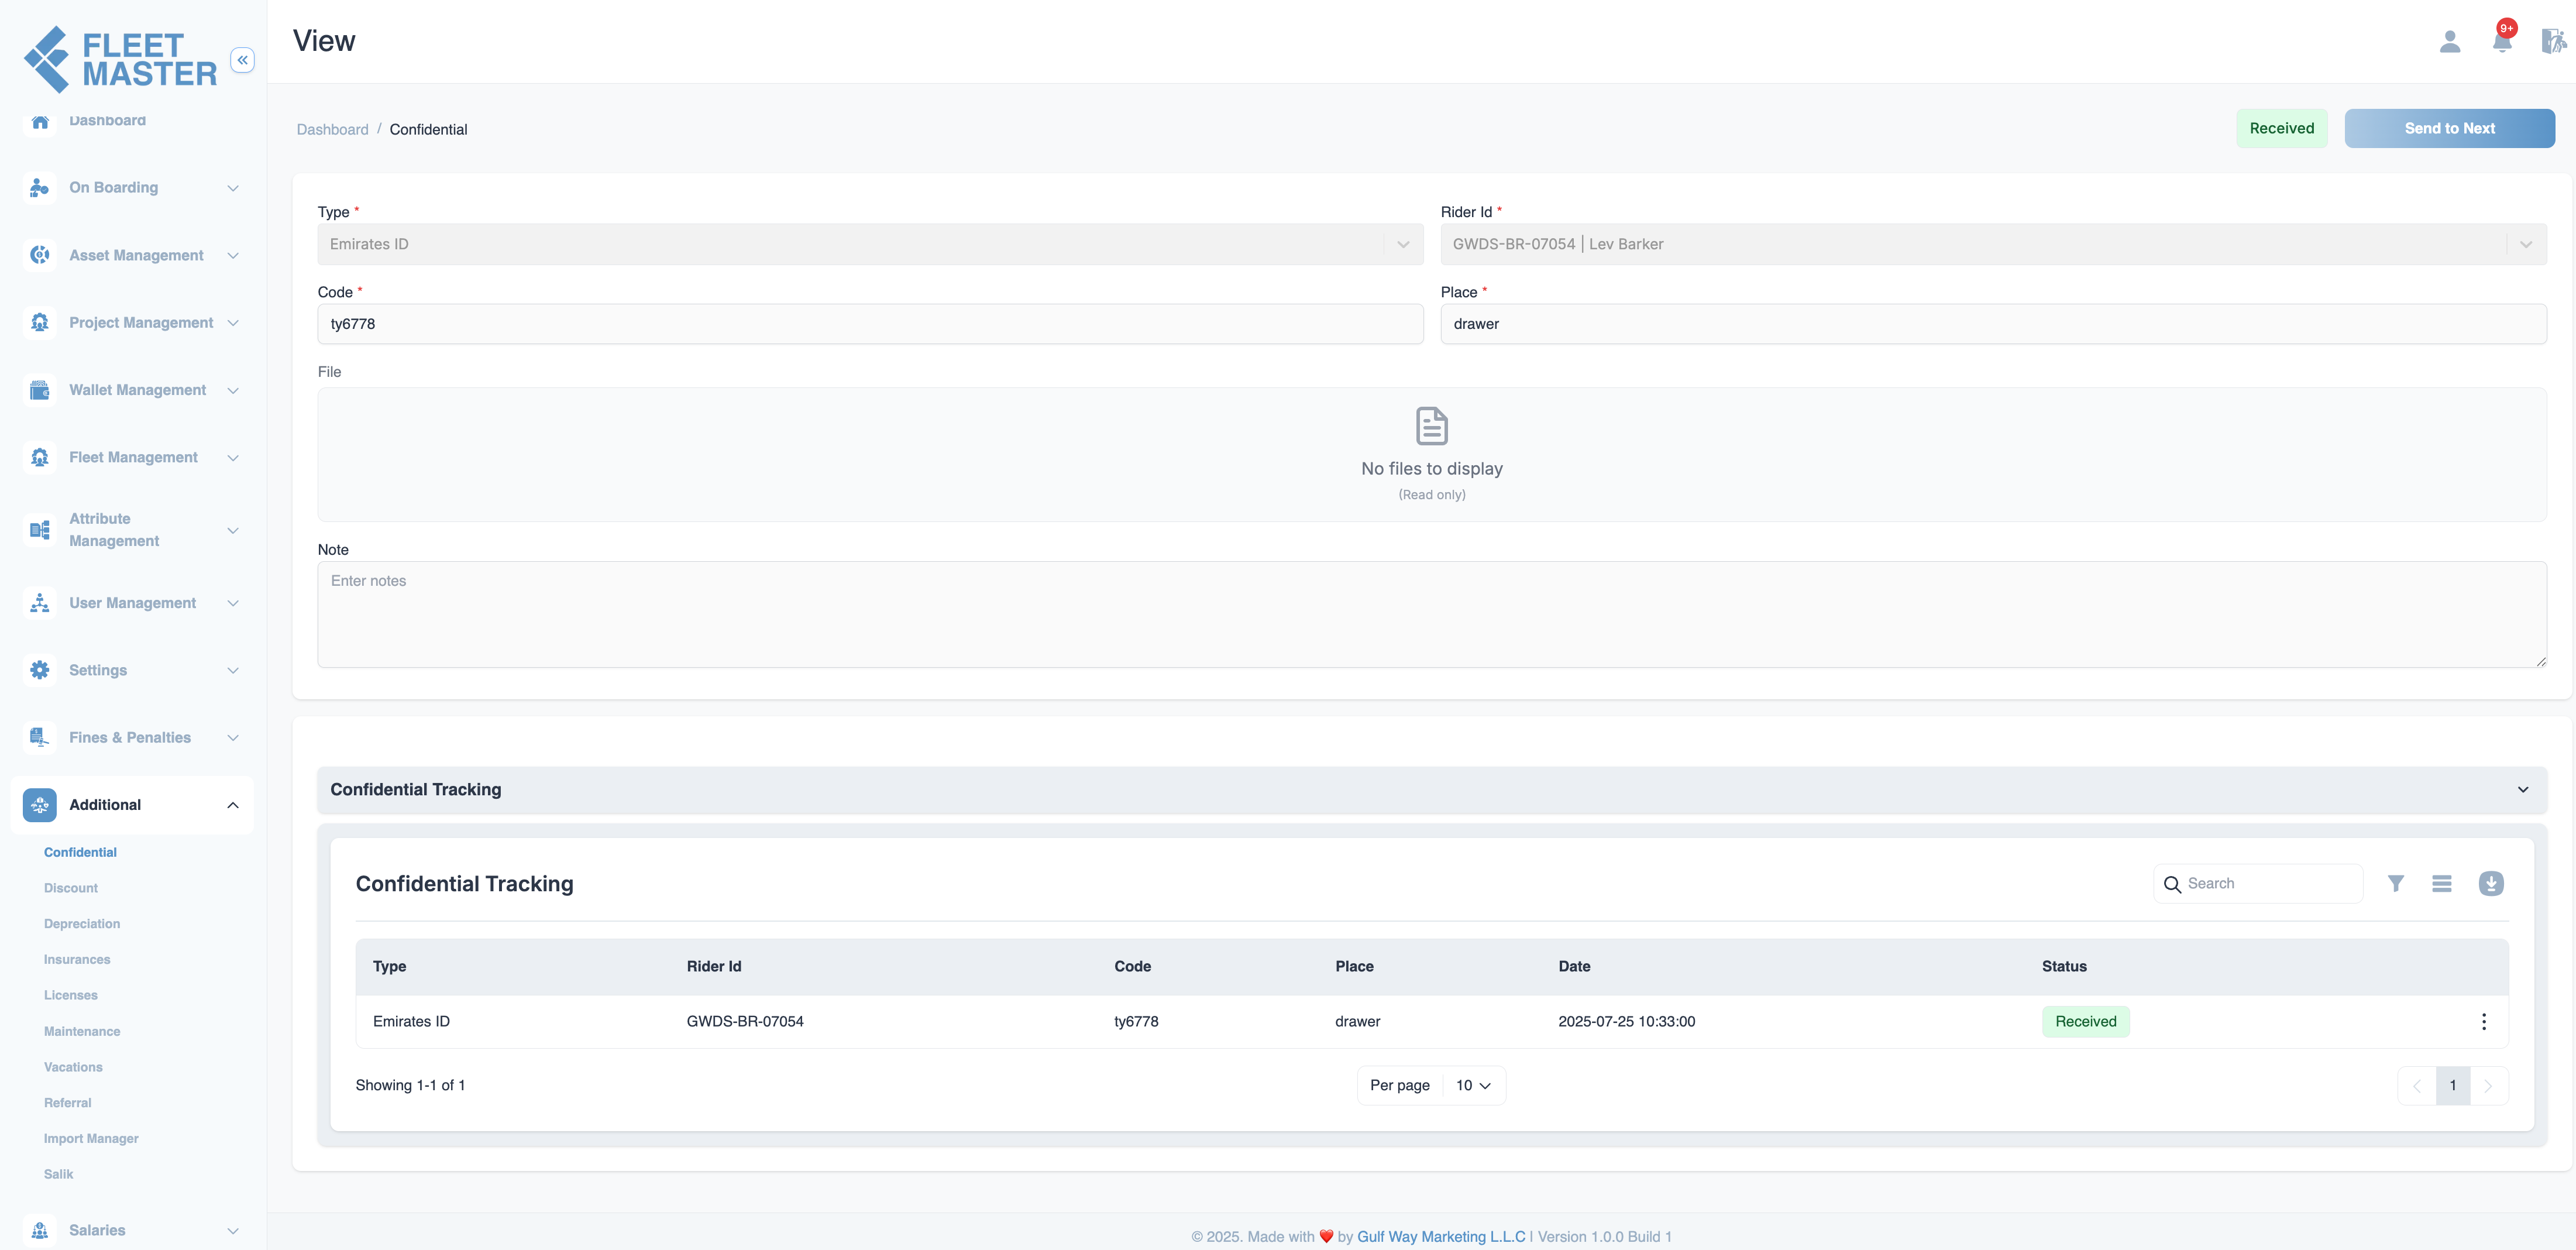Click the On Boarding sidebar icon
2576x1250 pixels.
[x=40, y=187]
